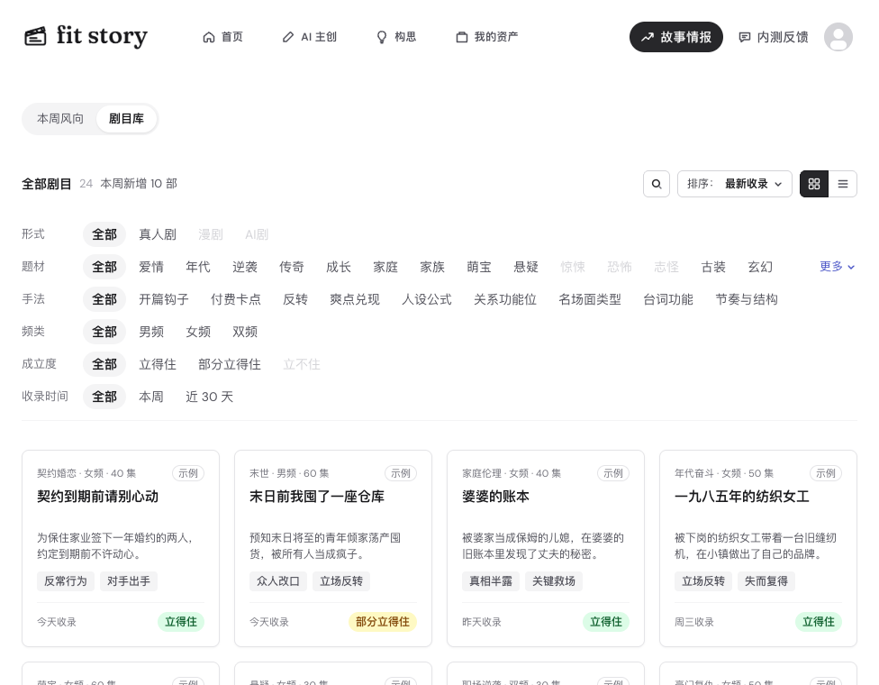The width and height of the screenshot is (879, 685).
Task: Open the user avatar profile icon
Action: 838,37
